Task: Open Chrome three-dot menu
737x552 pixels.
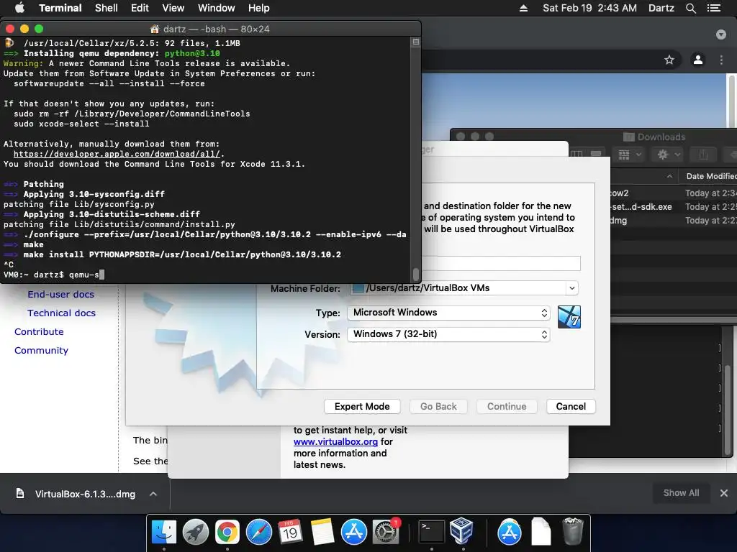Action: [721, 60]
